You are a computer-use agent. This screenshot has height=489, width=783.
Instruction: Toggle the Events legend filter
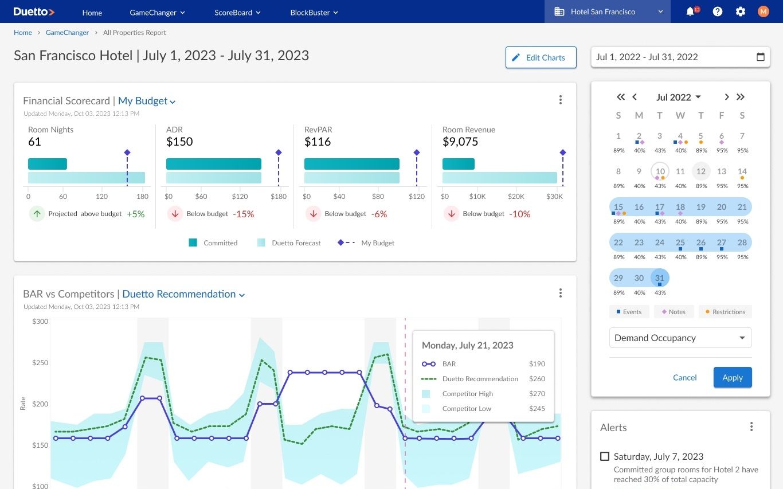[x=629, y=312]
